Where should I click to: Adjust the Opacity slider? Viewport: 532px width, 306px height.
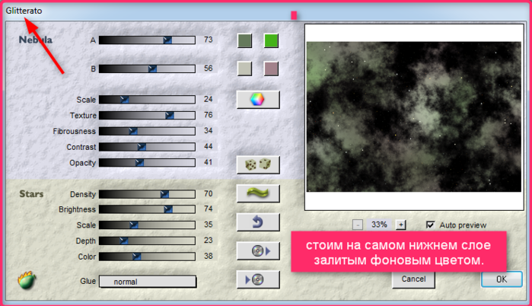click(147, 162)
